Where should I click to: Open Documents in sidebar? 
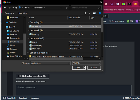(x=13, y=38)
